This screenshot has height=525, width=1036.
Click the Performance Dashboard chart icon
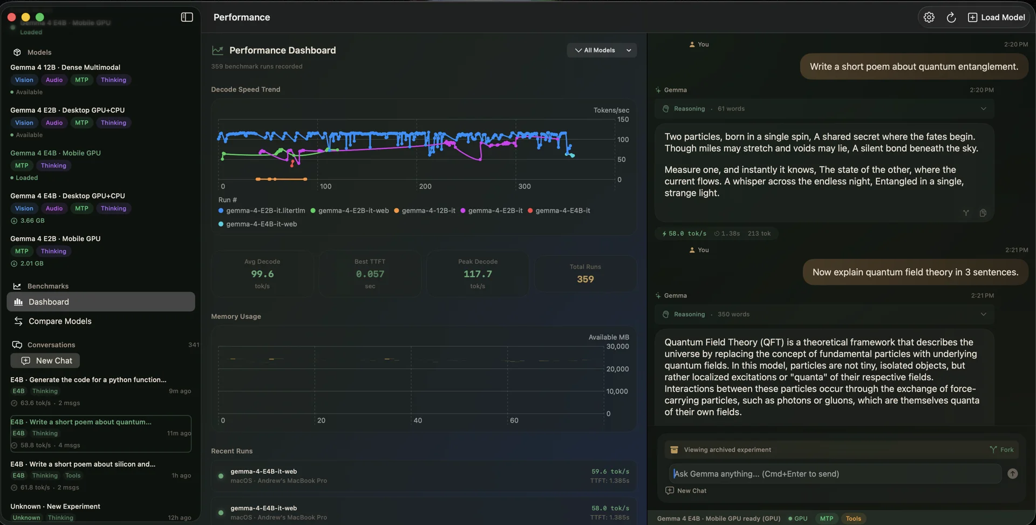217,50
